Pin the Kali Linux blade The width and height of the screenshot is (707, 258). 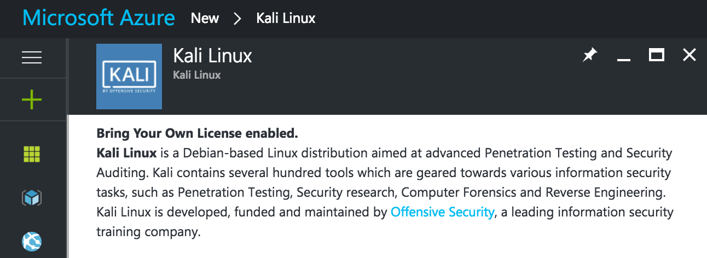[x=590, y=55]
